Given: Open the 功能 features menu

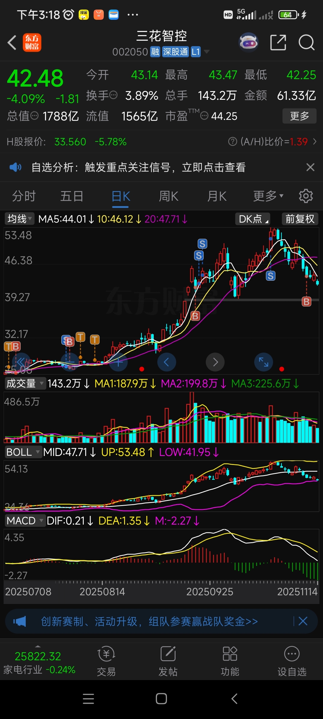Looking at the screenshot, I should [230, 661].
